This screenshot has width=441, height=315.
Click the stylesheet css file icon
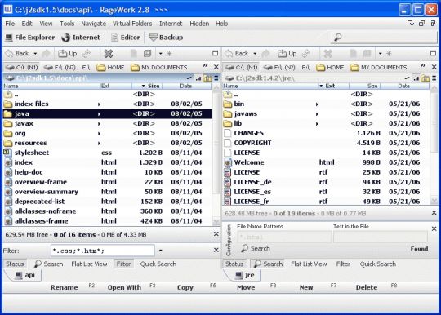point(7,153)
